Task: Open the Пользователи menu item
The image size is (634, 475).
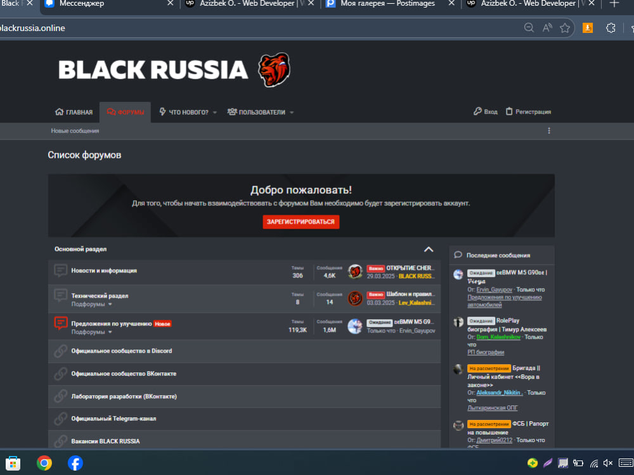Action: pyautogui.click(x=256, y=112)
